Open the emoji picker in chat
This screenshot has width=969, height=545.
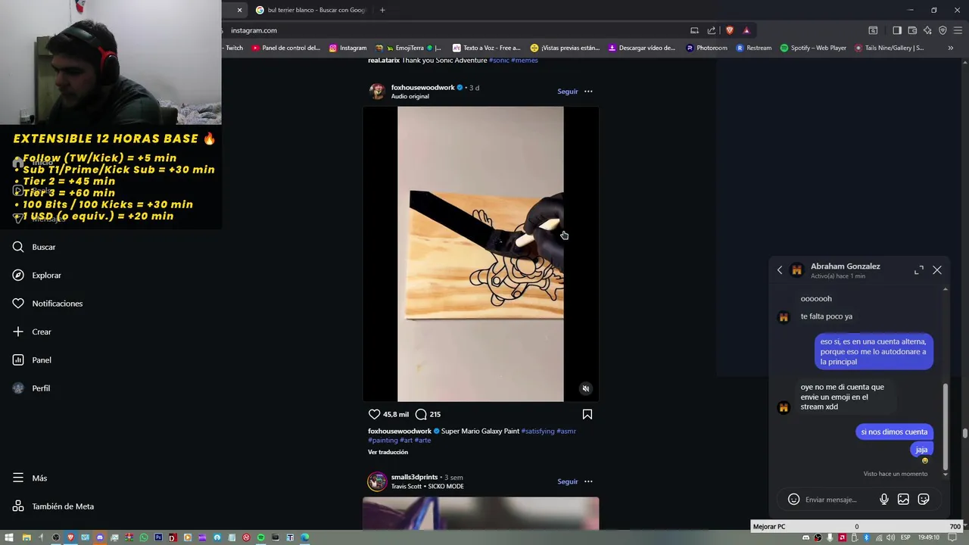click(x=793, y=500)
